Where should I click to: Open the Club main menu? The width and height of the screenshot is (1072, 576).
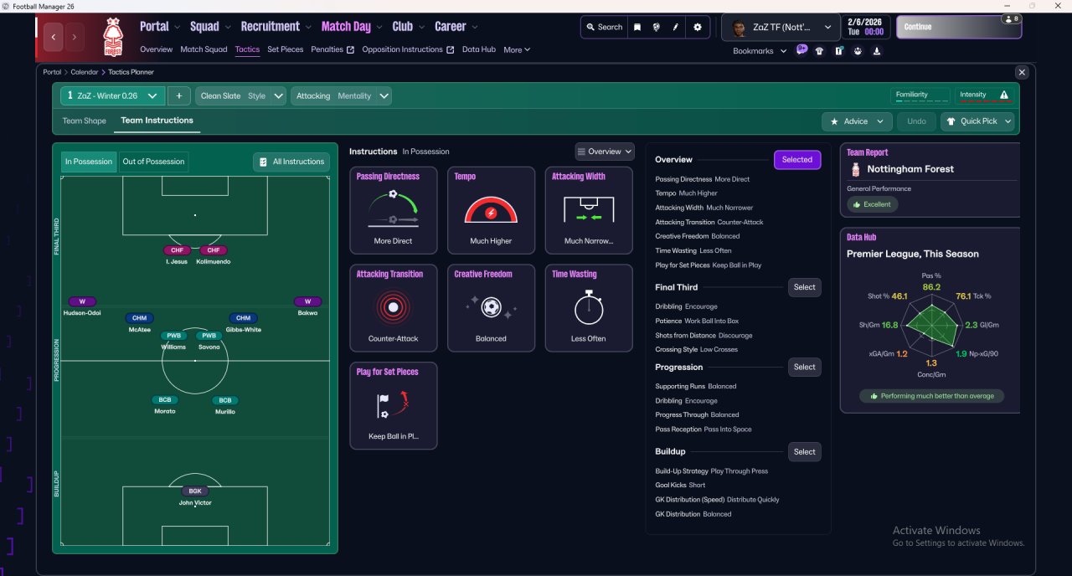(x=409, y=27)
